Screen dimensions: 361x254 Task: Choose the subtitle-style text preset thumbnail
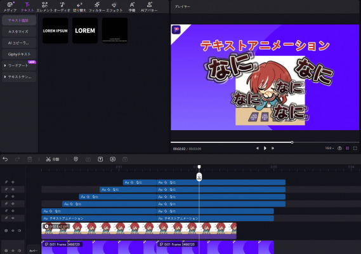pyautogui.click(x=115, y=30)
